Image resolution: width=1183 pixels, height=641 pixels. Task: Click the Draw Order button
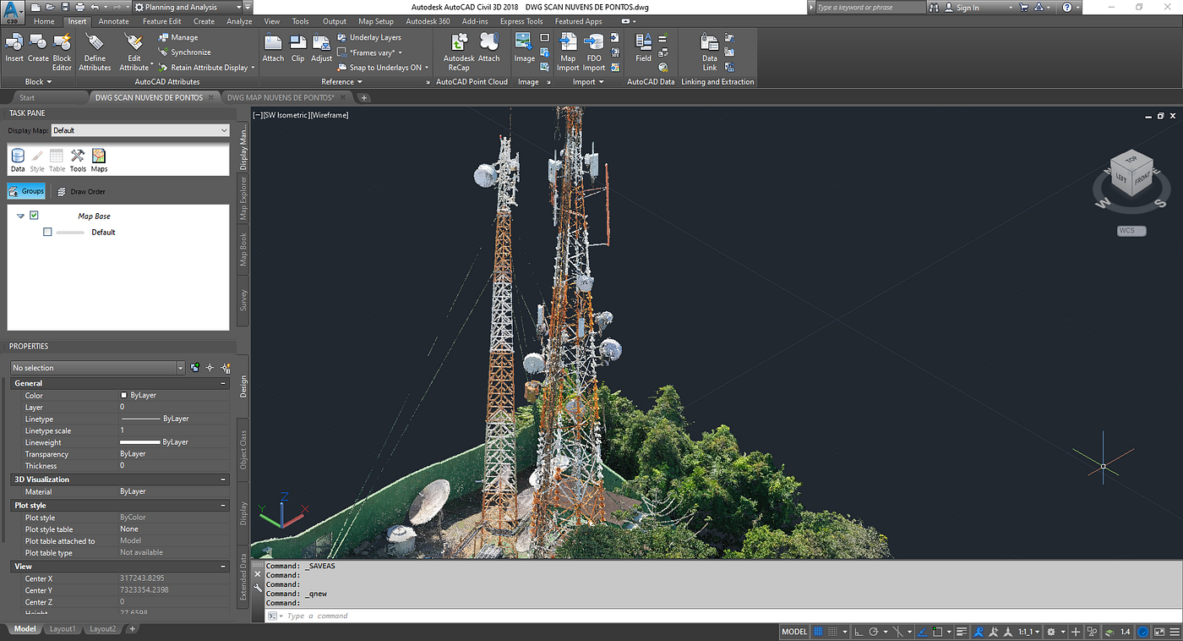(81, 191)
